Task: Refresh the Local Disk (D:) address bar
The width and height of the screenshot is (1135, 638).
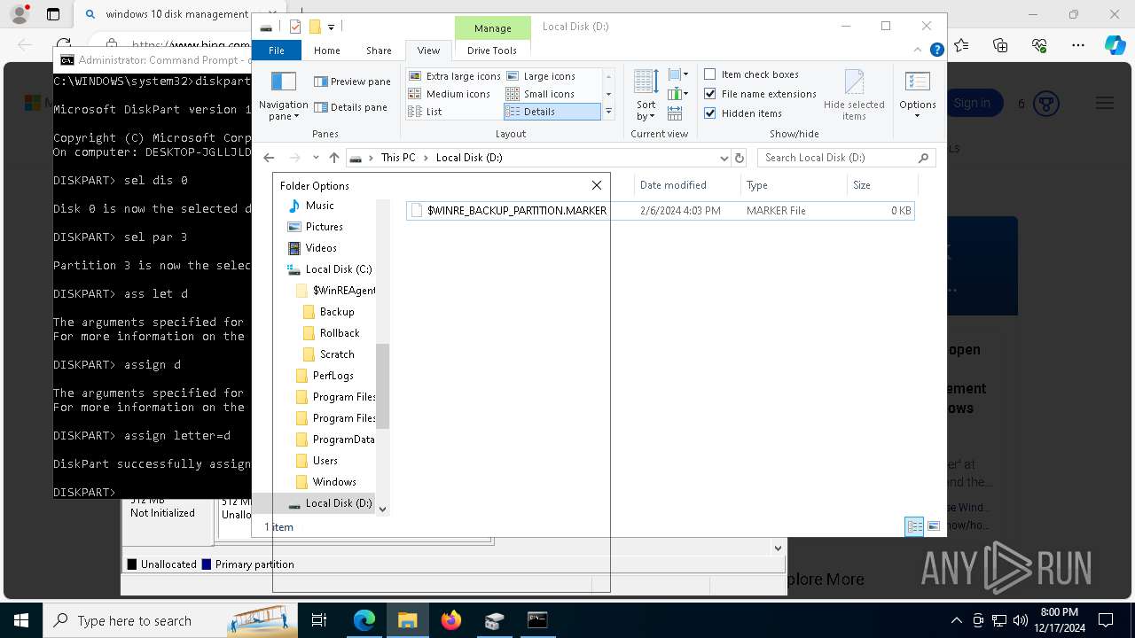Action: pos(740,158)
